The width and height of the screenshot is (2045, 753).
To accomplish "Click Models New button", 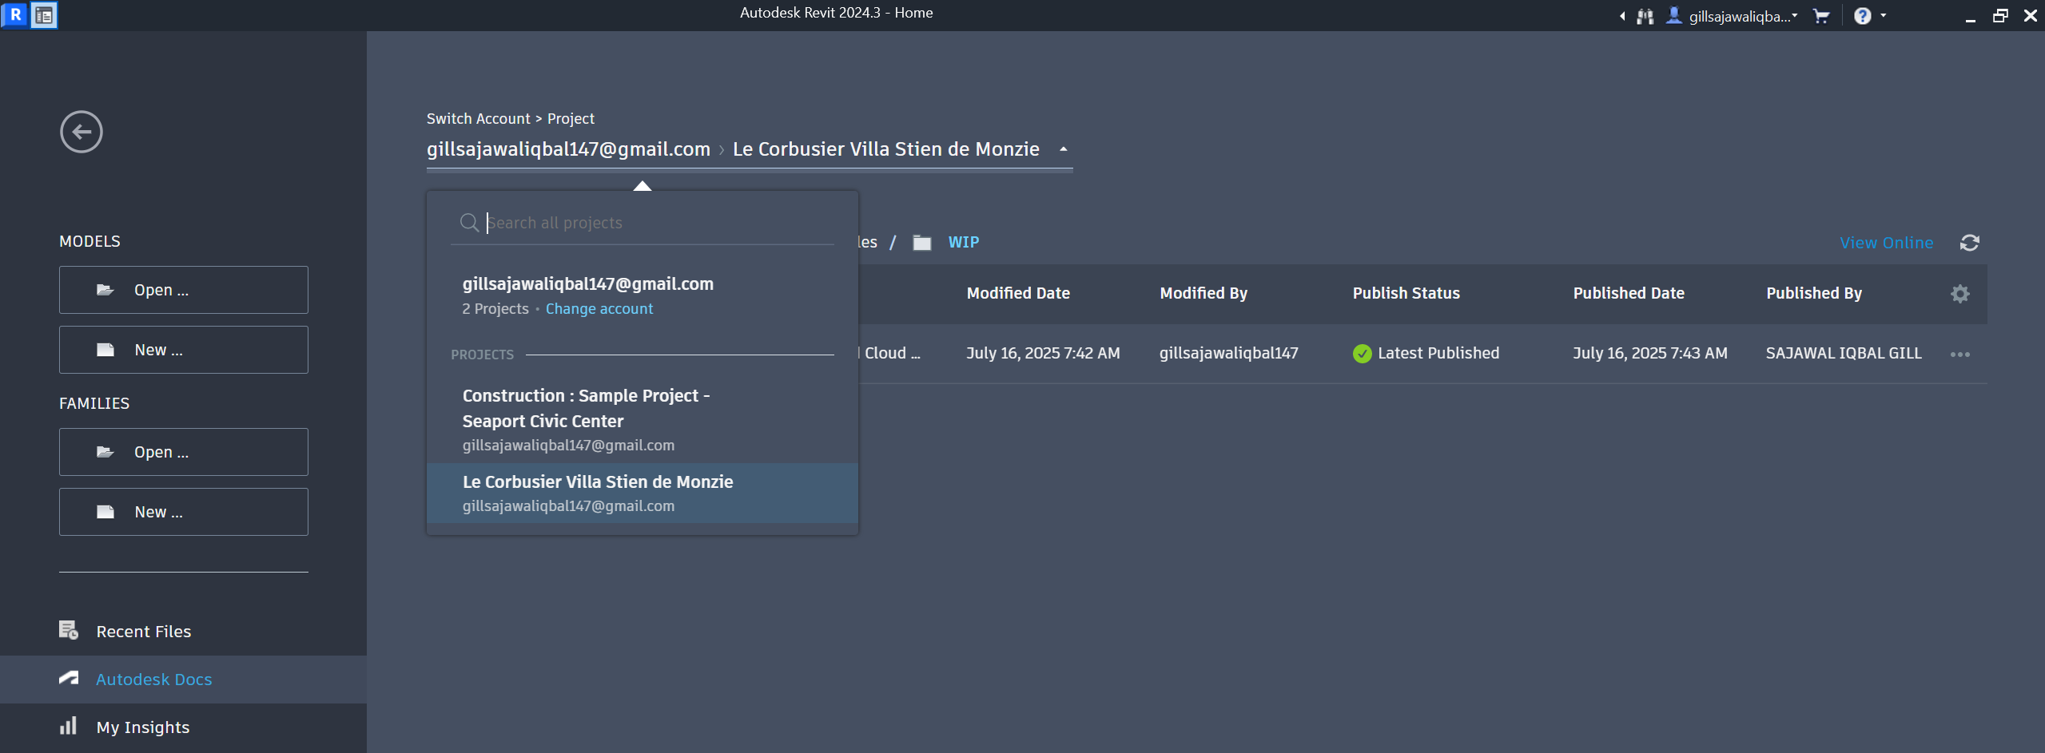I will (184, 350).
